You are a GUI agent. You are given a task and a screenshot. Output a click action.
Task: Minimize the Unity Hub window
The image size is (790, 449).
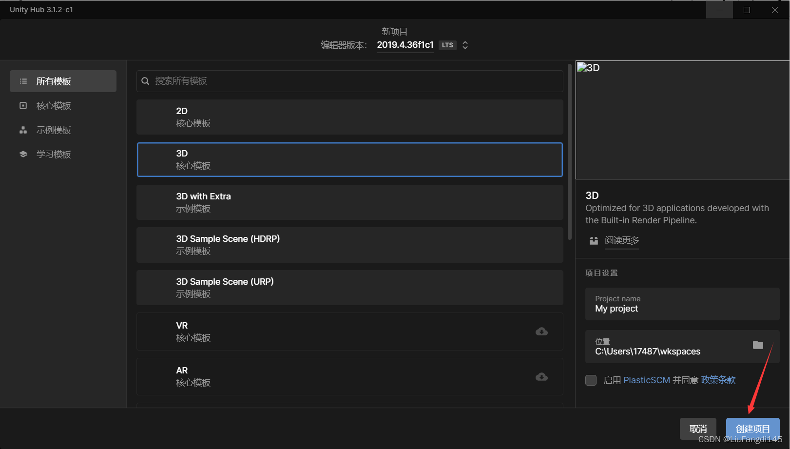click(719, 10)
